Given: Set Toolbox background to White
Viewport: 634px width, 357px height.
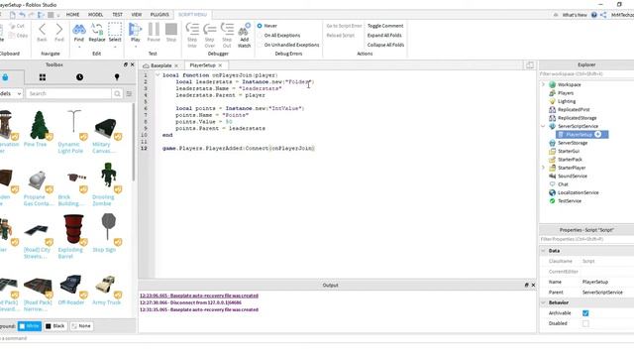Looking at the screenshot, I should coord(30,326).
